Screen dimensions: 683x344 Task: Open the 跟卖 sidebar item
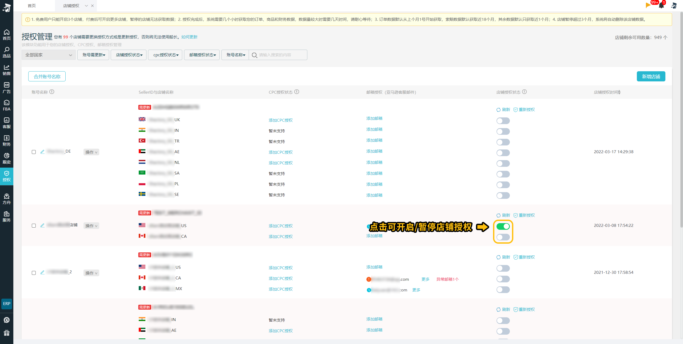click(x=7, y=159)
